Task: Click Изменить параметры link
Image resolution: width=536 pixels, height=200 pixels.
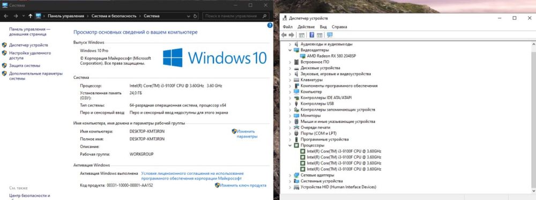Action: [247, 134]
